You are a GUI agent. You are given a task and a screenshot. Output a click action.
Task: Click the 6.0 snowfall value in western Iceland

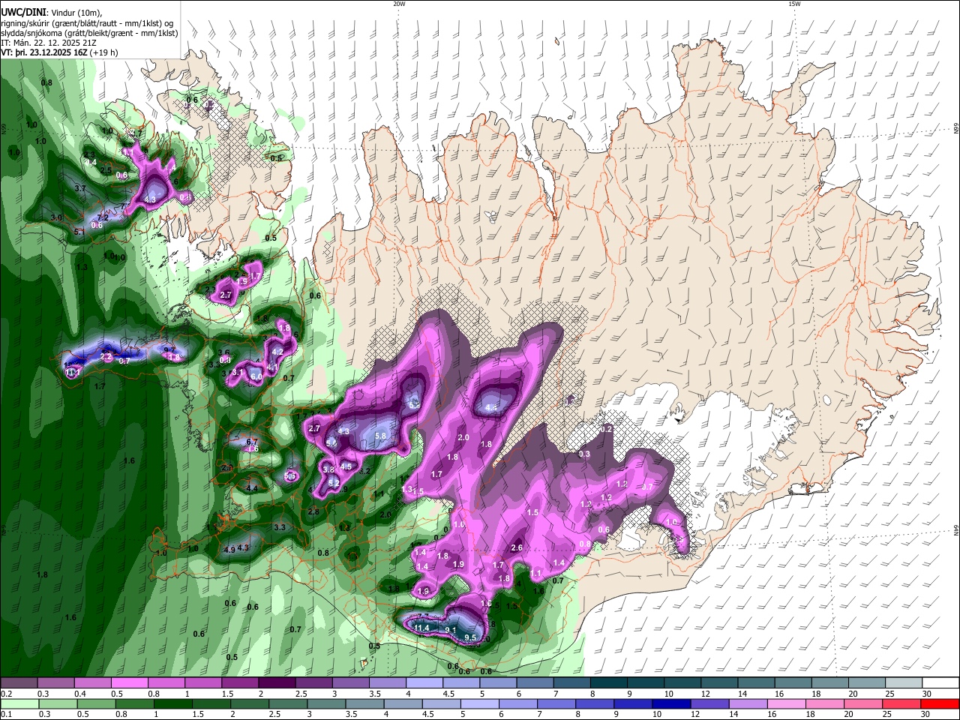pos(256,376)
